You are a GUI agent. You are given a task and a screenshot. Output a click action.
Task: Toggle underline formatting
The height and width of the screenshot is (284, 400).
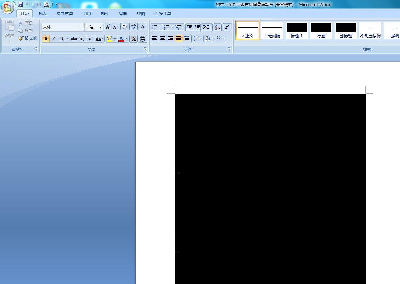pos(62,39)
